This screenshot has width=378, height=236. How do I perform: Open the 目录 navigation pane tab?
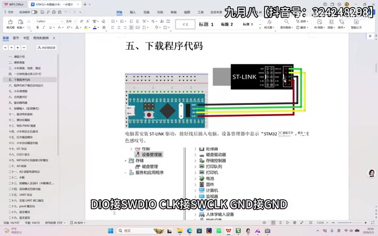6,38
